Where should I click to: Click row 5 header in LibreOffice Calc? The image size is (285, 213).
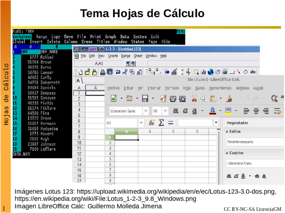110,159
